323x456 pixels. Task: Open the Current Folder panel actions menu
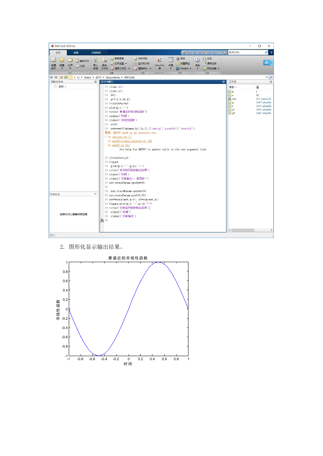tap(96, 82)
